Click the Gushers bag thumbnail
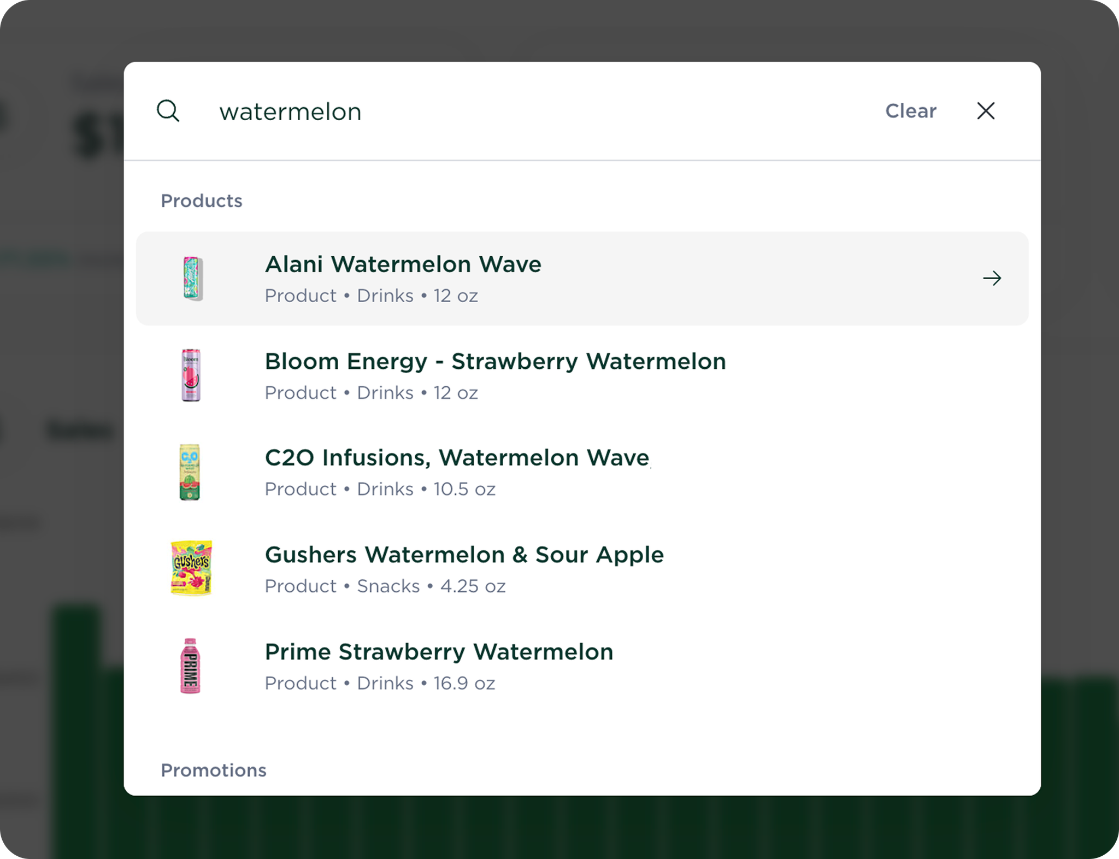Image resolution: width=1119 pixels, height=859 pixels. [x=191, y=568]
